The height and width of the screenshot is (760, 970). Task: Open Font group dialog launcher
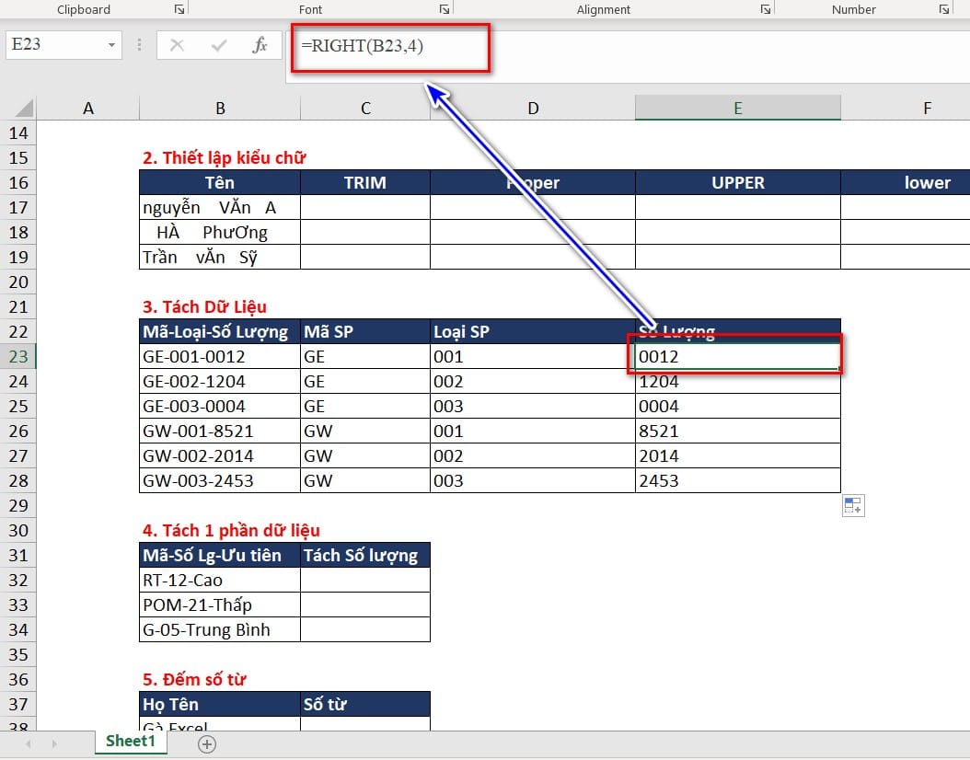[x=445, y=9]
